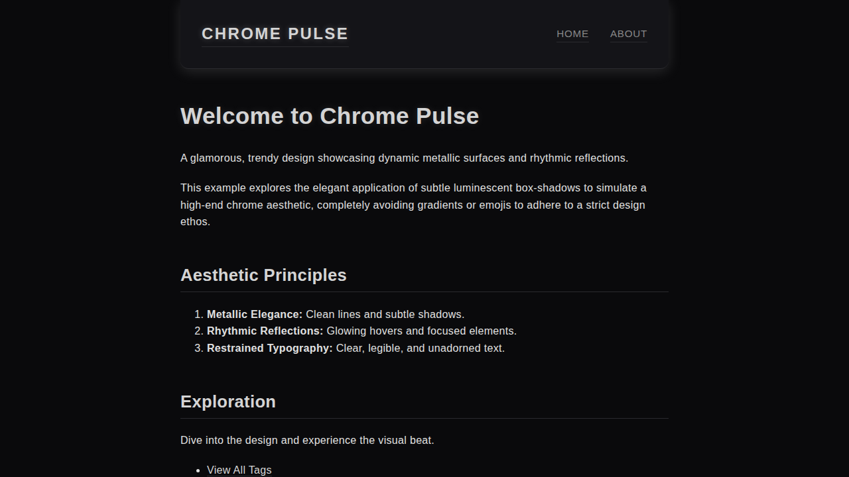This screenshot has width=849, height=477.
Task: Open the ABOUT navigation link
Action: click(x=628, y=34)
